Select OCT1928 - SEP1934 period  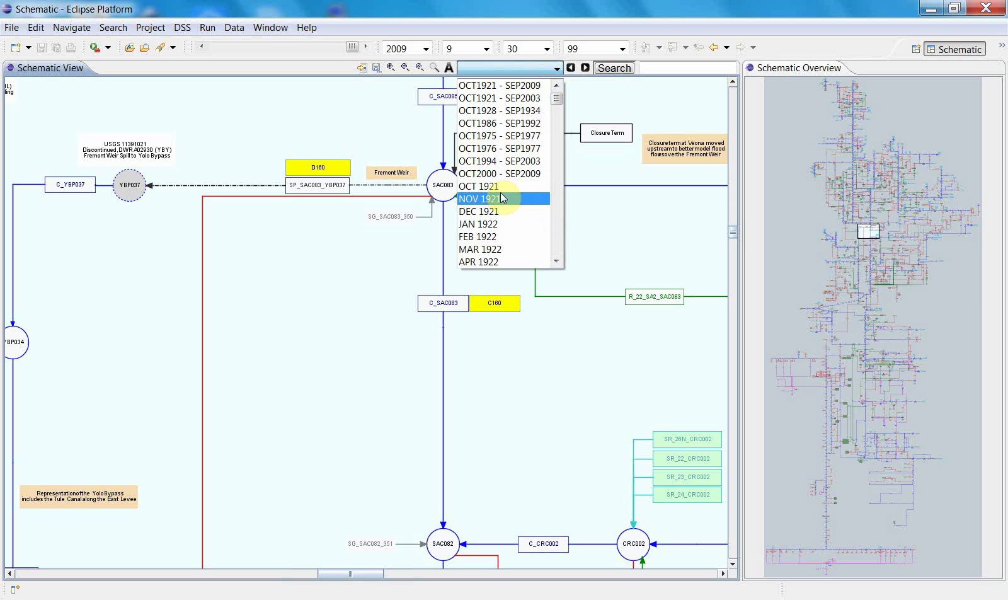click(x=504, y=111)
